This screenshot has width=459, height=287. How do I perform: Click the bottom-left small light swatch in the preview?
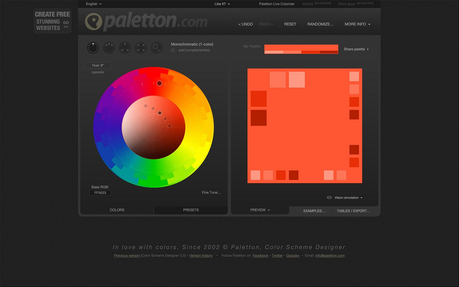[255, 175]
